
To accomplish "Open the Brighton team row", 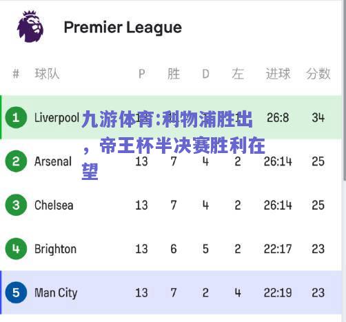I will click(171, 249).
